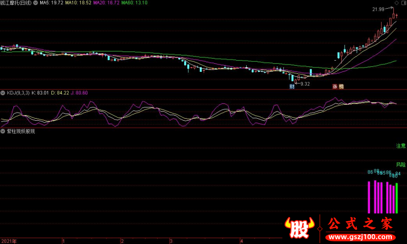Screen dimensions: 407x244
Task: Select the MA20 moving average label
Action: pyautogui.click(x=106, y=3)
